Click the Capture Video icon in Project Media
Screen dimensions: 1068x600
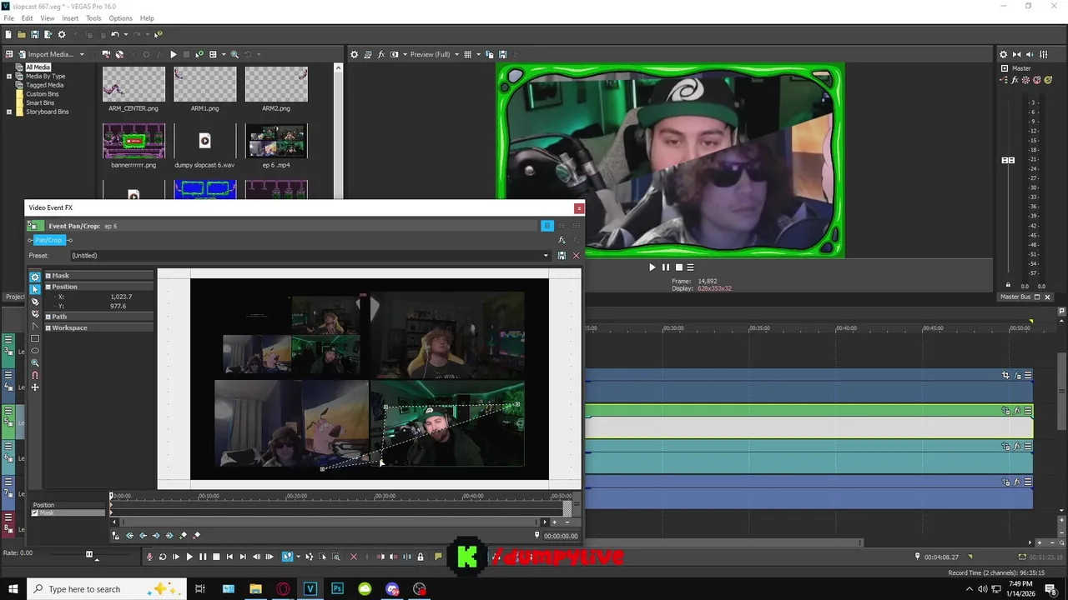pyautogui.click(x=106, y=54)
